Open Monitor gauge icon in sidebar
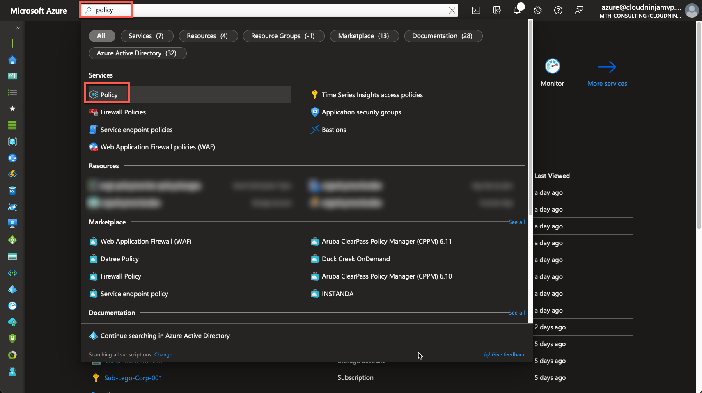The width and height of the screenshot is (702, 393). coord(12,306)
